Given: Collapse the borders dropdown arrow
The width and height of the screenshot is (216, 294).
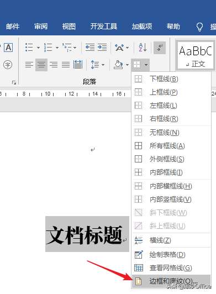Looking at the screenshot, I should pos(146,65).
